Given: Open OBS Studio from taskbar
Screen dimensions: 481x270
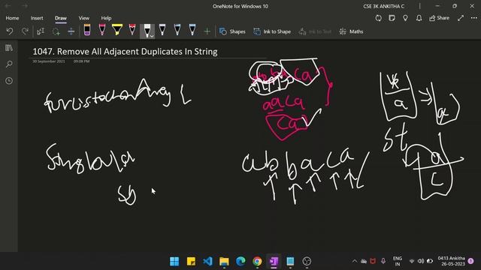Looking at the screenshot, I should 307,262.
